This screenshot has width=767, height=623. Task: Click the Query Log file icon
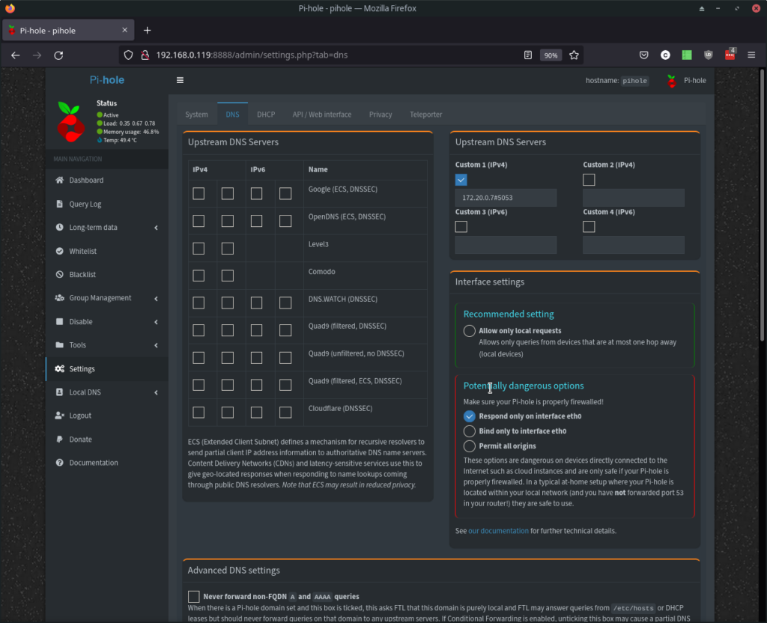click(59, 204)
